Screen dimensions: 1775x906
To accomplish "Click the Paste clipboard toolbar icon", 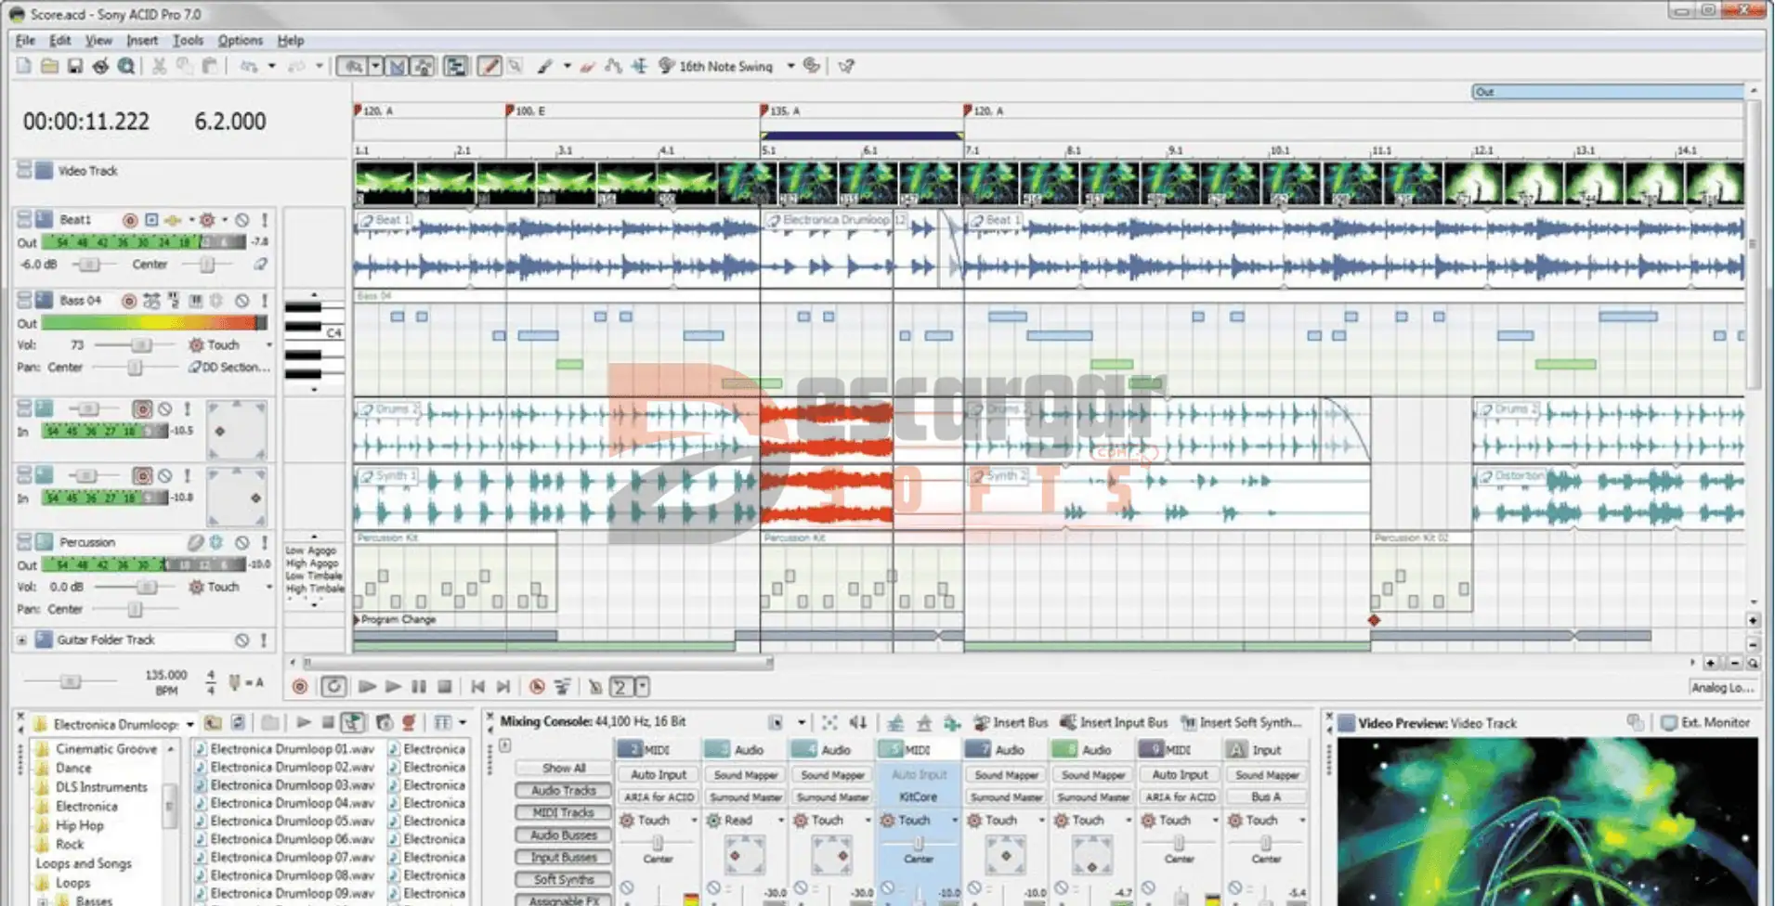I will point(211,66).
